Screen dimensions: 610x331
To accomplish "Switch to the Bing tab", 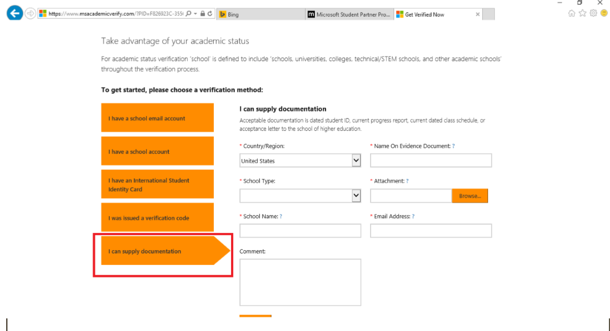I will point(260,15).
